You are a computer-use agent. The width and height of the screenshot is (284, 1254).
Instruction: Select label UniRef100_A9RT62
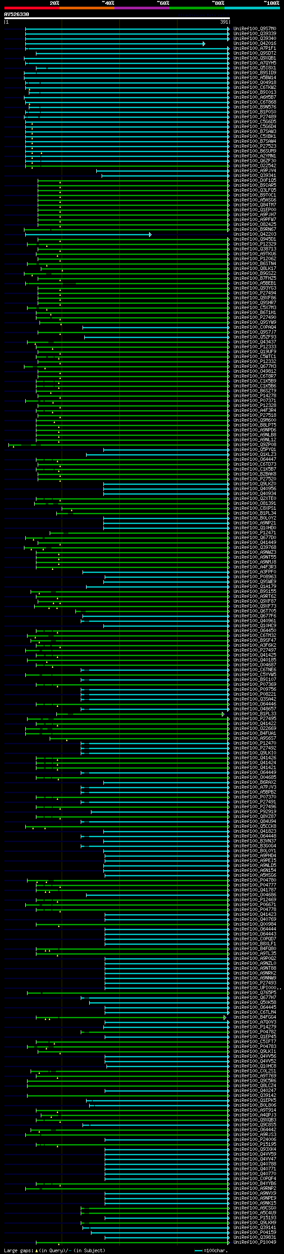coord(255,597)
